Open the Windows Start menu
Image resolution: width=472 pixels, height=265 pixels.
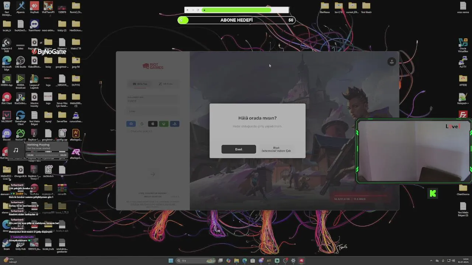171,261
